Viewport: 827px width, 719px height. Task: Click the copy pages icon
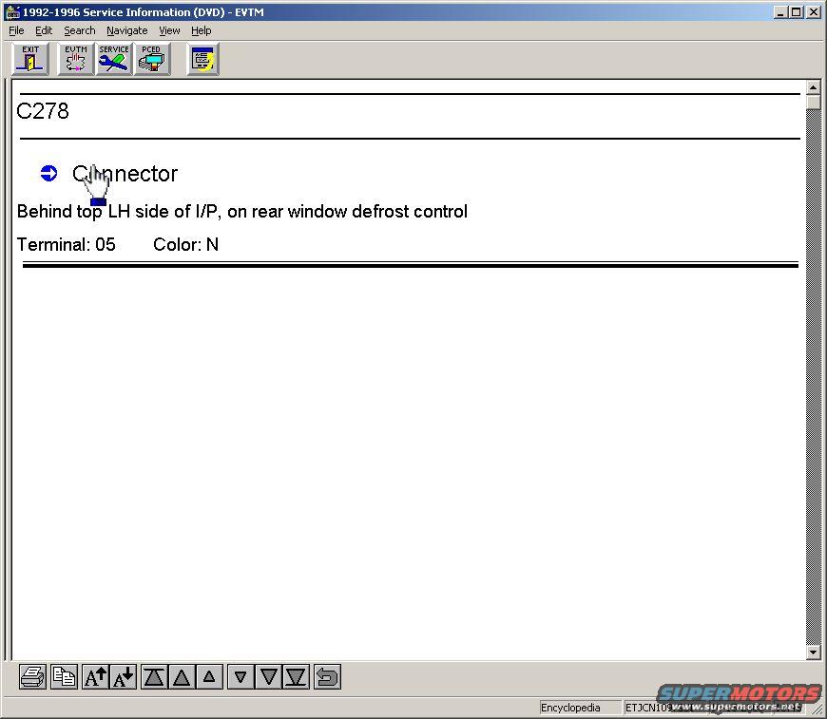tap(64, 677)
